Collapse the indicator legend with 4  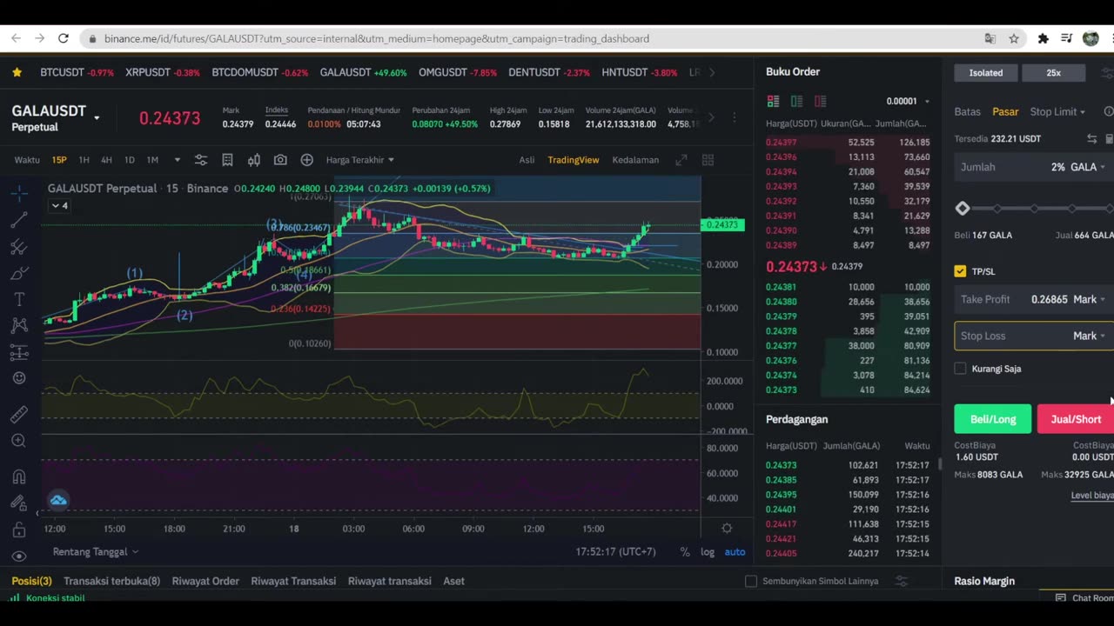pyautogui.click(x=59, y=206)
